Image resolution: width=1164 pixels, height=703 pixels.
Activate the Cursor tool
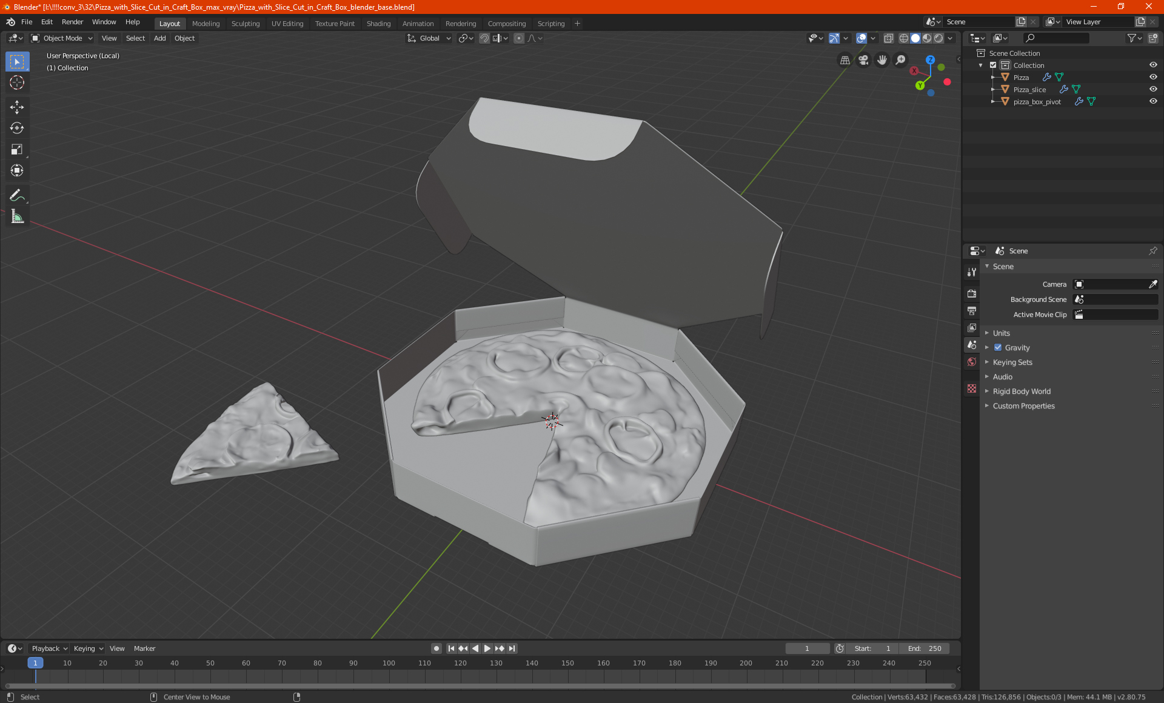tap(17, 82)
